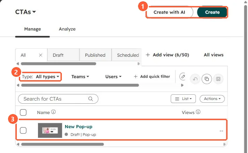Click the dark Create button
The image size is (248, 153).
click(x=212, y=12)
